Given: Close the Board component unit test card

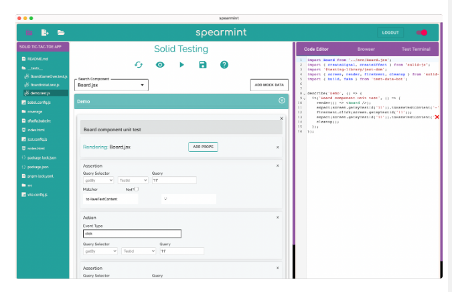Looking at the screenshot, I should click(x=282, y=119).
